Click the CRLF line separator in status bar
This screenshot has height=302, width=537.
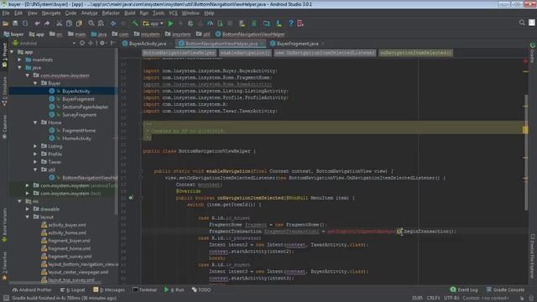[x=433, y=299]
